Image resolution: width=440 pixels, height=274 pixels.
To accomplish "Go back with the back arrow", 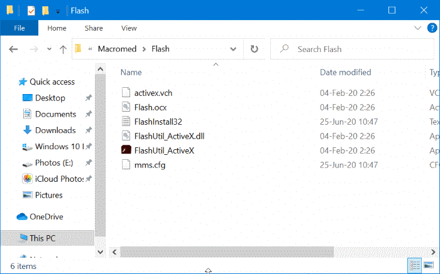I will tap(13, 50).
